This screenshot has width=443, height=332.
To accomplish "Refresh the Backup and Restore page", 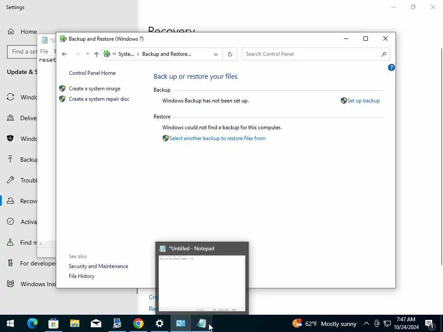I will click(230, 54).
